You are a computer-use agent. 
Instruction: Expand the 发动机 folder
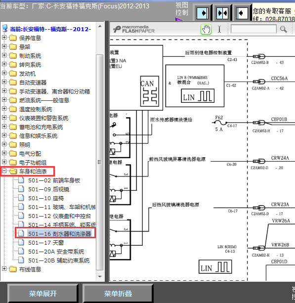pos(4,73)
